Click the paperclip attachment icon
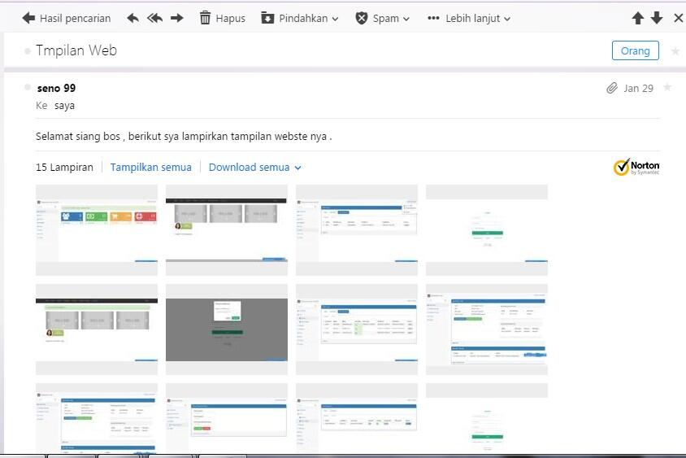This screenshot has height=458, width=686. coord(611,88)
